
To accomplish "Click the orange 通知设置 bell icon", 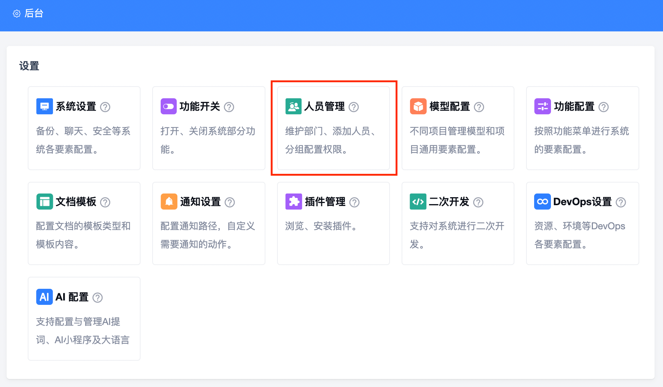I will click(x=169, y=202).
